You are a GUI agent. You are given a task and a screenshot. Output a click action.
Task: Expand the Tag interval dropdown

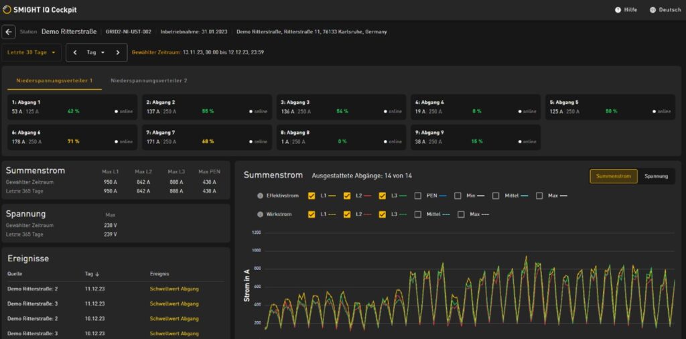click(x=96, y=52)
